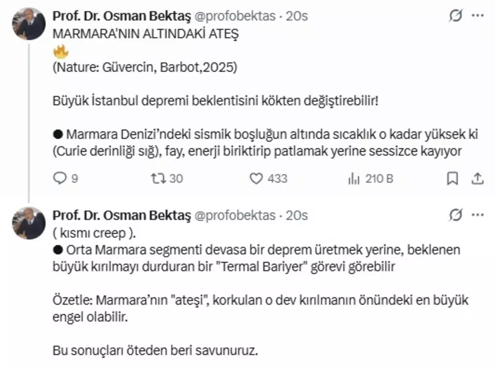Open second tweet via its 20s timestamp
This screenshot has height=369, width=495.
coord(297,215)
